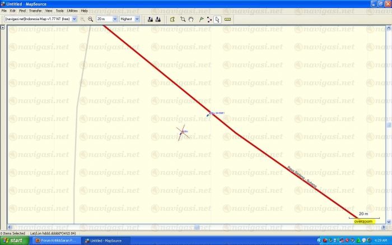Image resolution: width=392 pixels, height=245 pixels.
Task: Select the Zoom tool in toolbar
Action: [183, 19]
